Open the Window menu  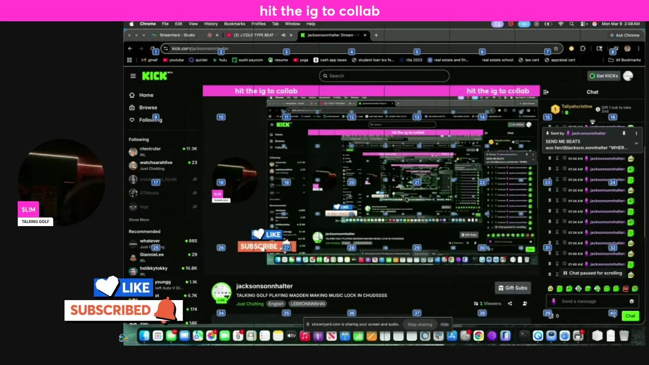293,24
